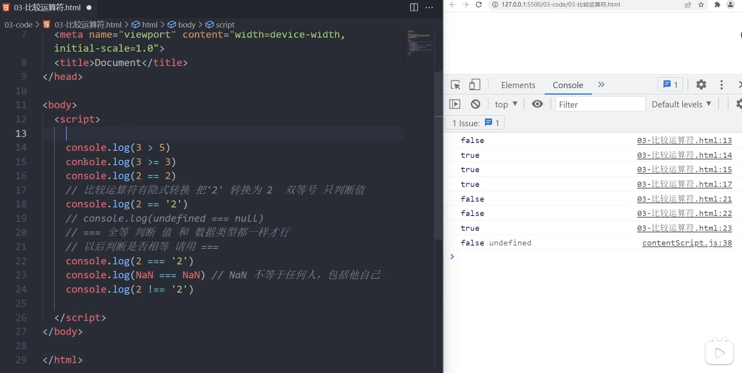742x373 pixels.
Task: Show only errors via eye visibility toggle
Action: [537, 104]
